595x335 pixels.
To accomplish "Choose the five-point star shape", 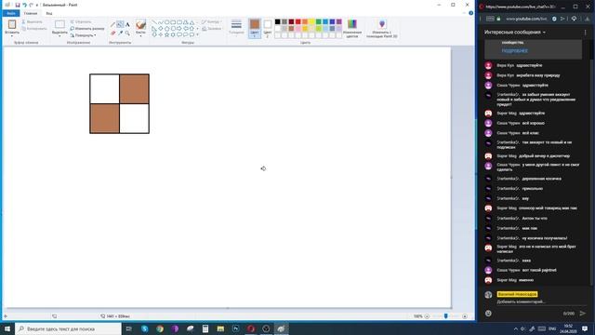I will click(166, 34).
